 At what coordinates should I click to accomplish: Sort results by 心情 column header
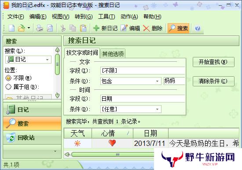point(112,133)
